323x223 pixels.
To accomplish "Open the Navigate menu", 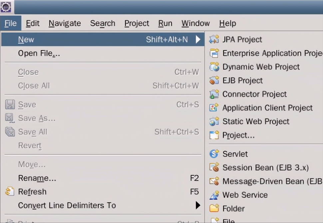I will pos(65,23).
